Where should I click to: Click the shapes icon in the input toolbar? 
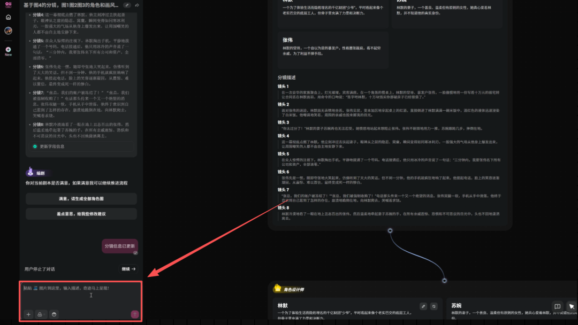(40, 314)
